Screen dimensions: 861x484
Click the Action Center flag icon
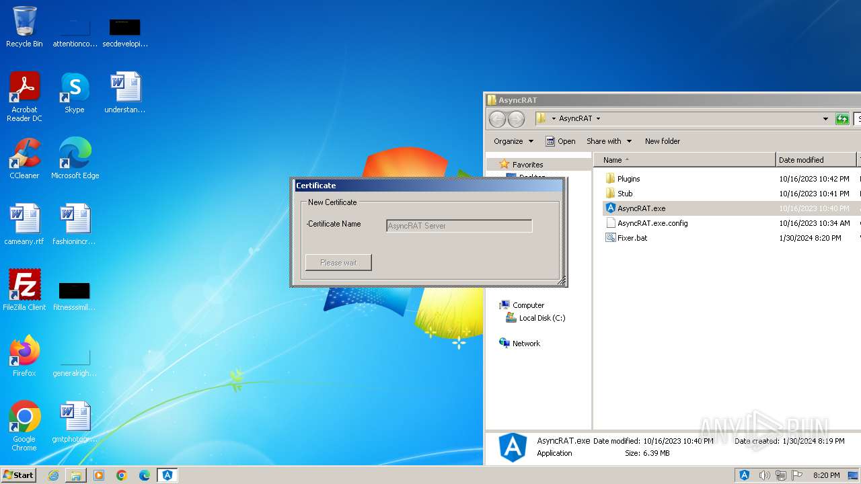(x=797, y=475)
